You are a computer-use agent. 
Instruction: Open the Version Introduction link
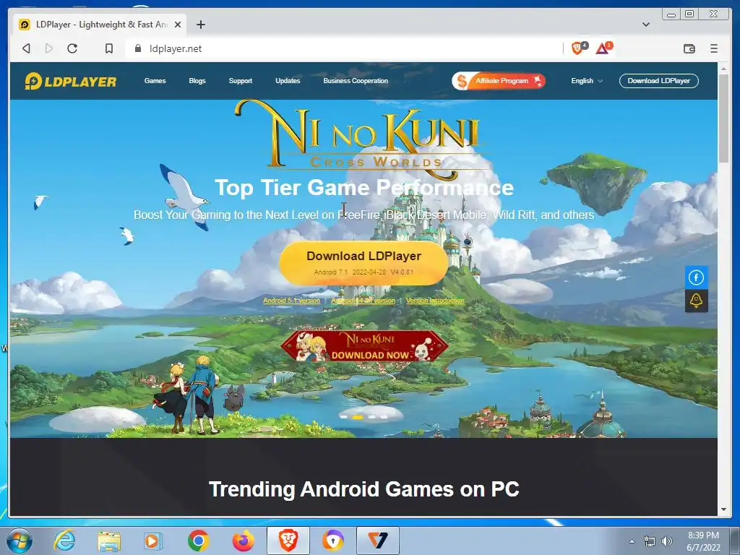(434, 301)
